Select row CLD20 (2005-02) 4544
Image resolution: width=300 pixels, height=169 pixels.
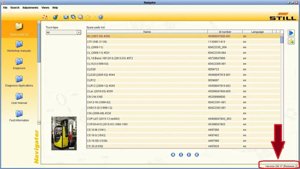click(x=183, y=75)
